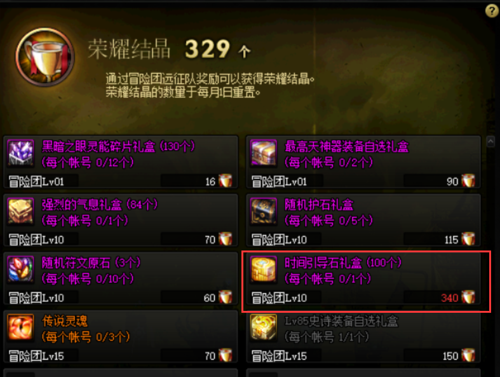Click the help question mark icon
This screenshot has height=377, width=500.
tap(492, 11)
